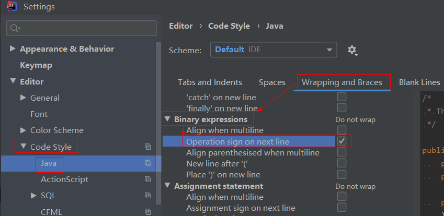Open Binary expressions Do not wrap option
This screenshot has height=216, width=444.
(356, 119)
